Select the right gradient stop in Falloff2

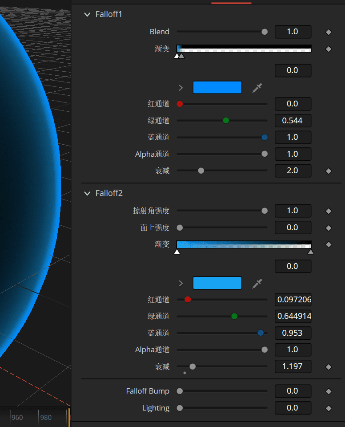click(x=310, y=252)
